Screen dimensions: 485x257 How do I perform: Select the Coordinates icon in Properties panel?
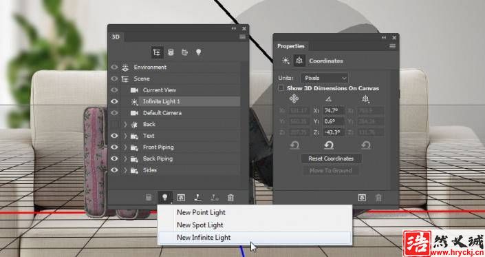coord(299,61)
